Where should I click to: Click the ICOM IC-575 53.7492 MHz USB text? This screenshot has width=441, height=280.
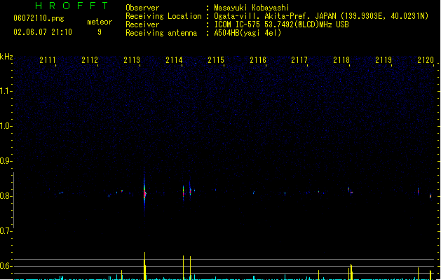tap(281, 24)
